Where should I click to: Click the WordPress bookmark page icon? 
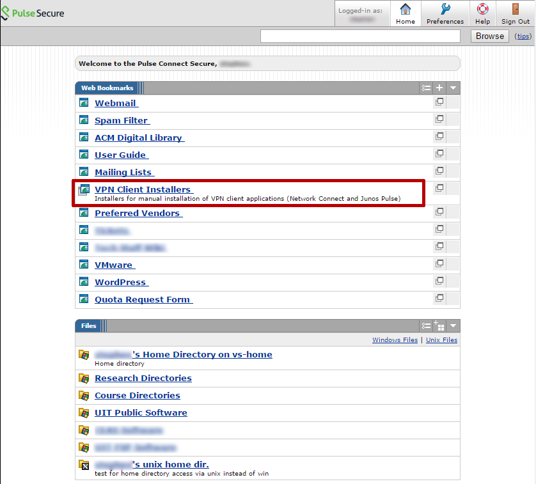pos(84,281)
